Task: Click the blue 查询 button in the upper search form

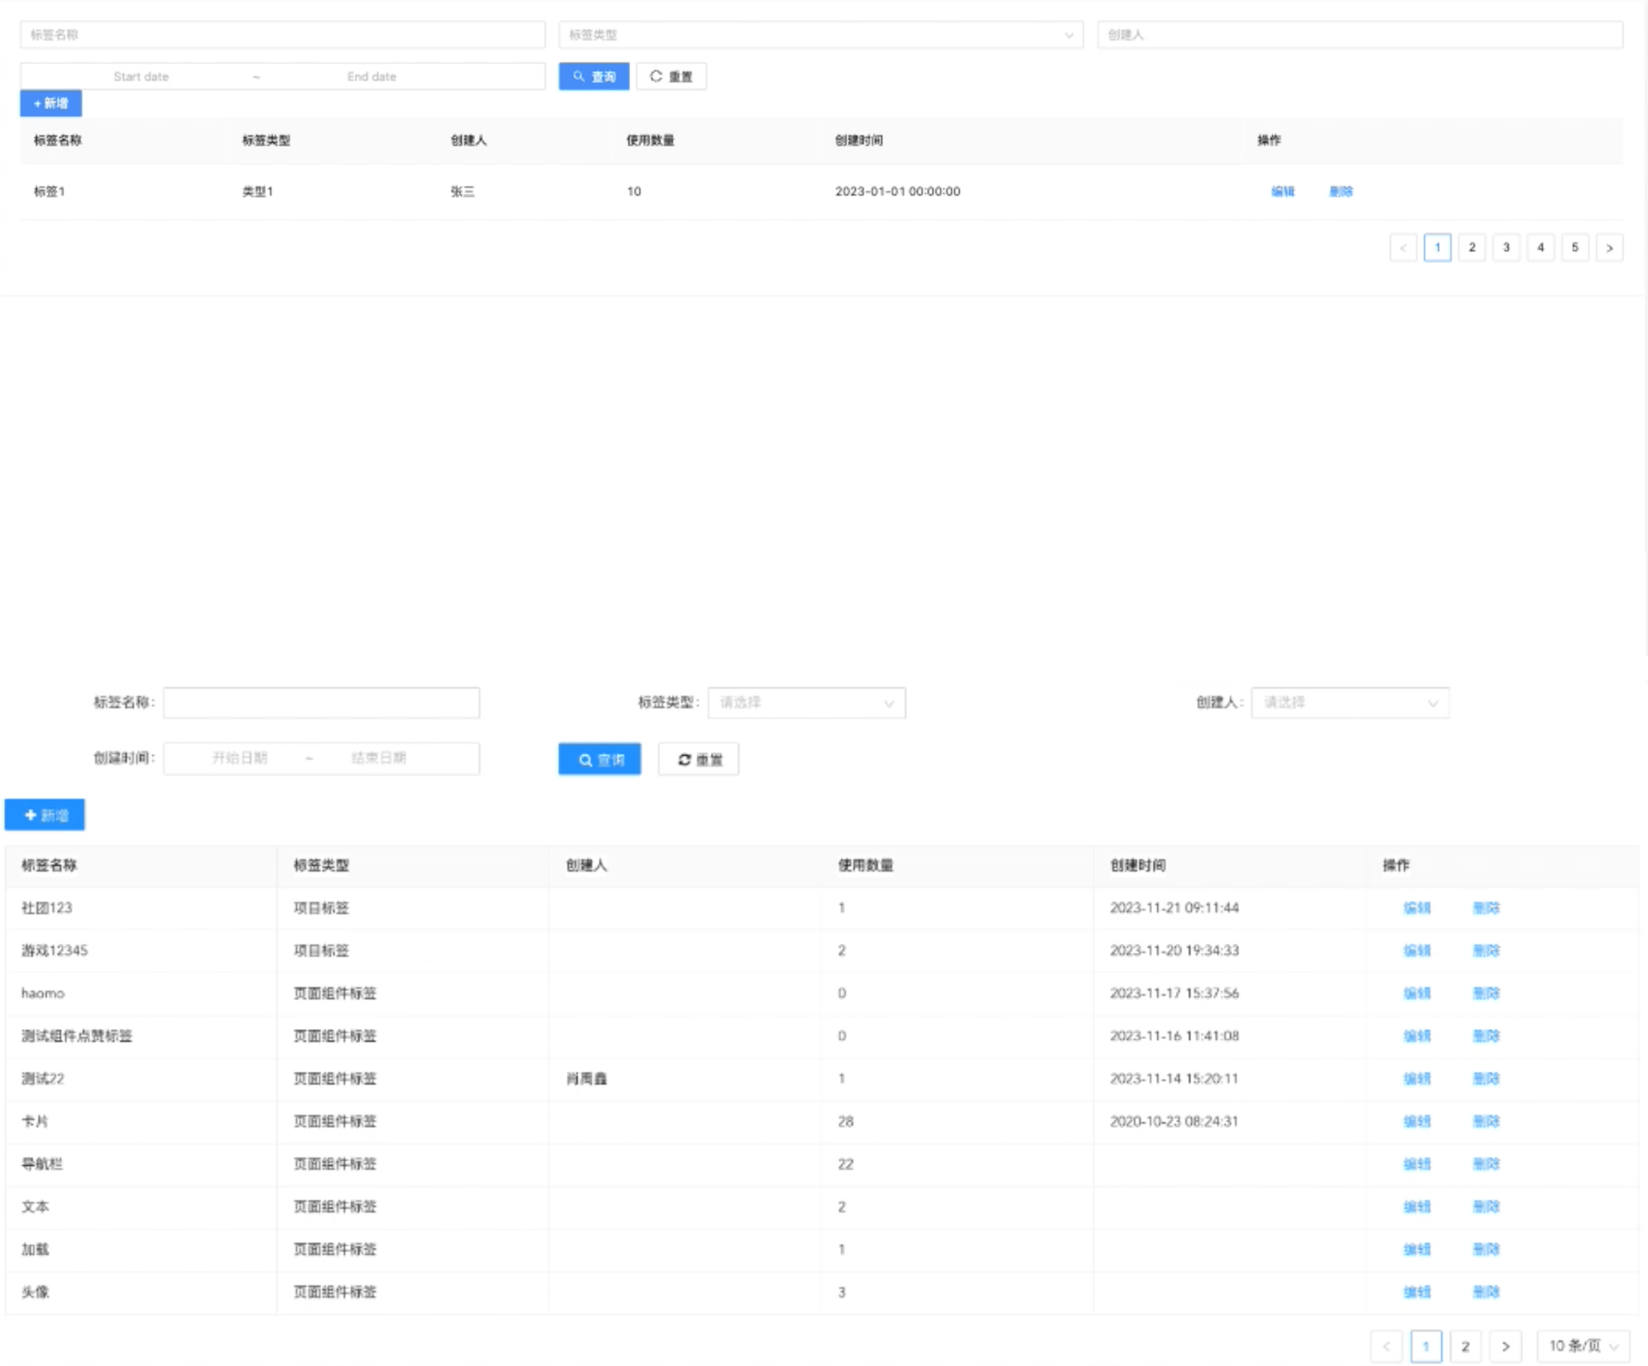Action: [594, 76]
